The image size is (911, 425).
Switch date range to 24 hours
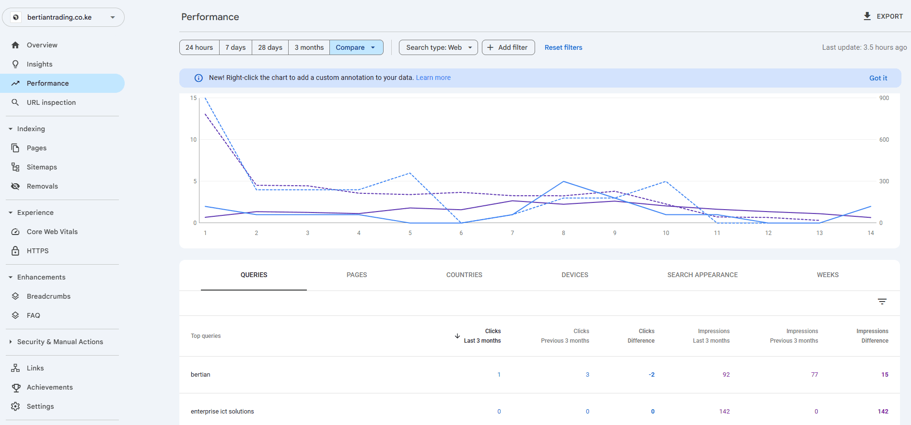point(199,47)
